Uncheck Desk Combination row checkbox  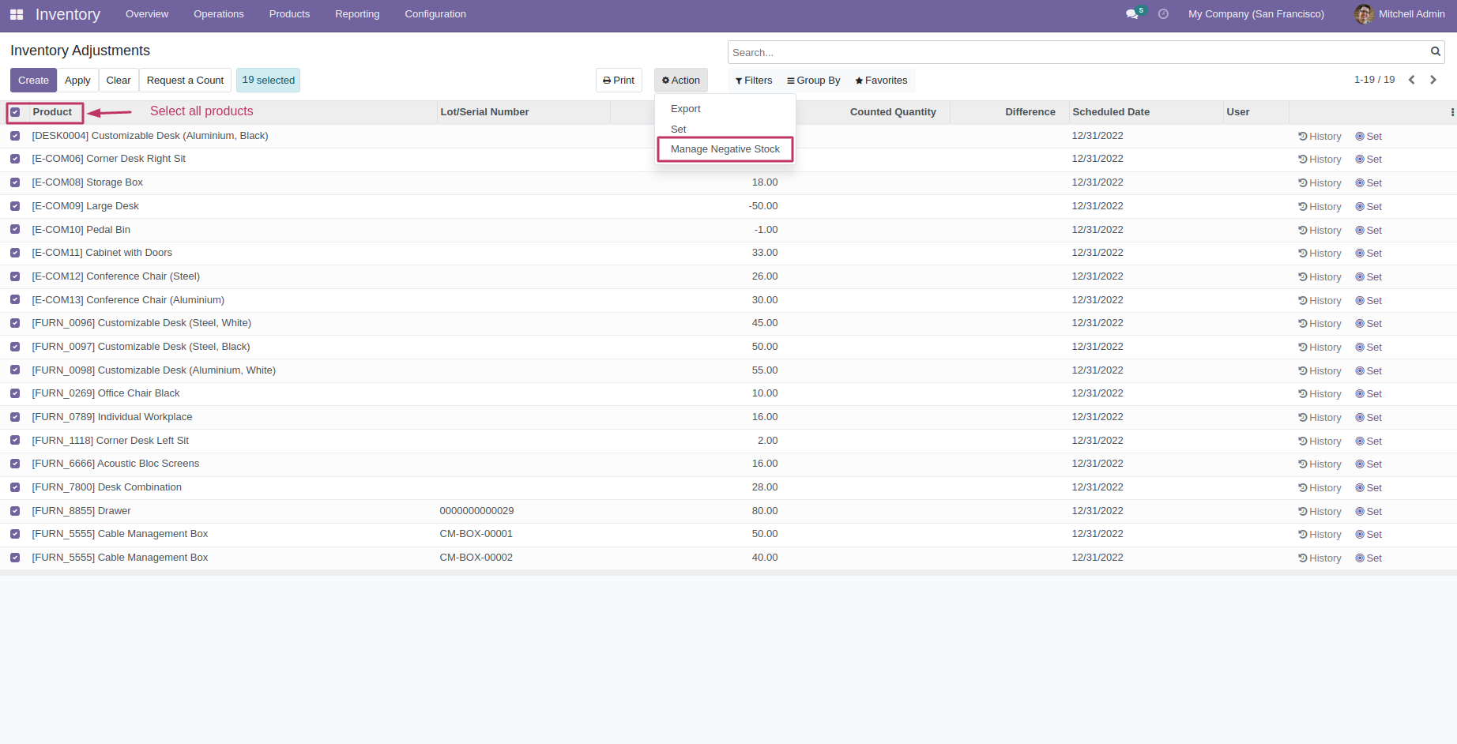coord(15,487)
